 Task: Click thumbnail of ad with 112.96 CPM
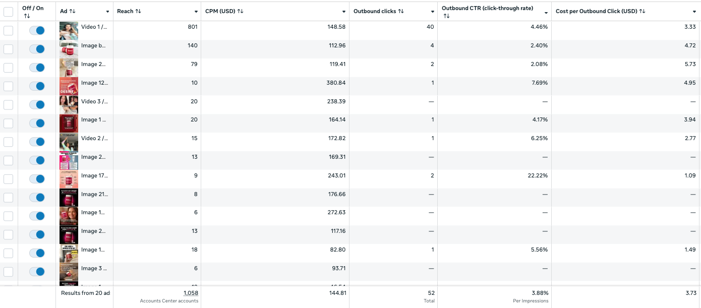[69, 49]
